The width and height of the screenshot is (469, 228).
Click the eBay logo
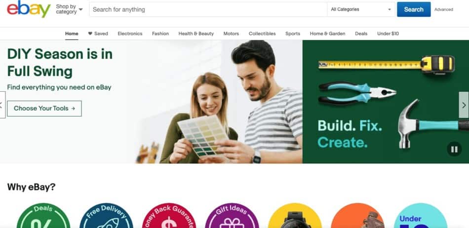(x=29, y=9)
